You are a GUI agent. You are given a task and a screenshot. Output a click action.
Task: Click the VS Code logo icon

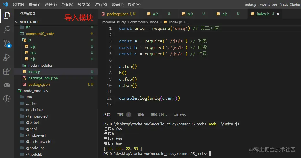[x=5, y=4]
